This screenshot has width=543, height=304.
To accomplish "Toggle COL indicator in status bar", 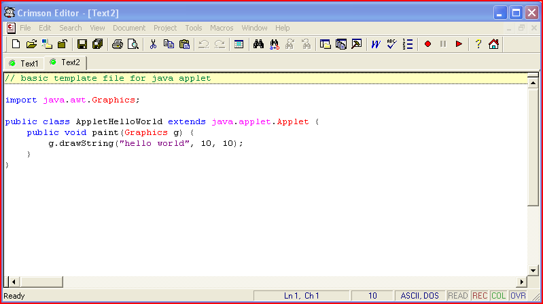I will [498, 296].
